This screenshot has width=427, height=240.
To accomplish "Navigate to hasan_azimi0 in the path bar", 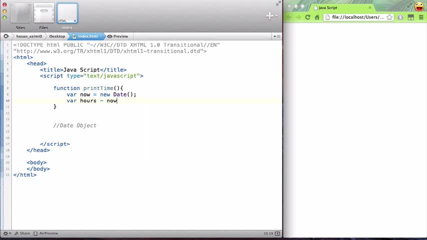I will click(29, 36).
